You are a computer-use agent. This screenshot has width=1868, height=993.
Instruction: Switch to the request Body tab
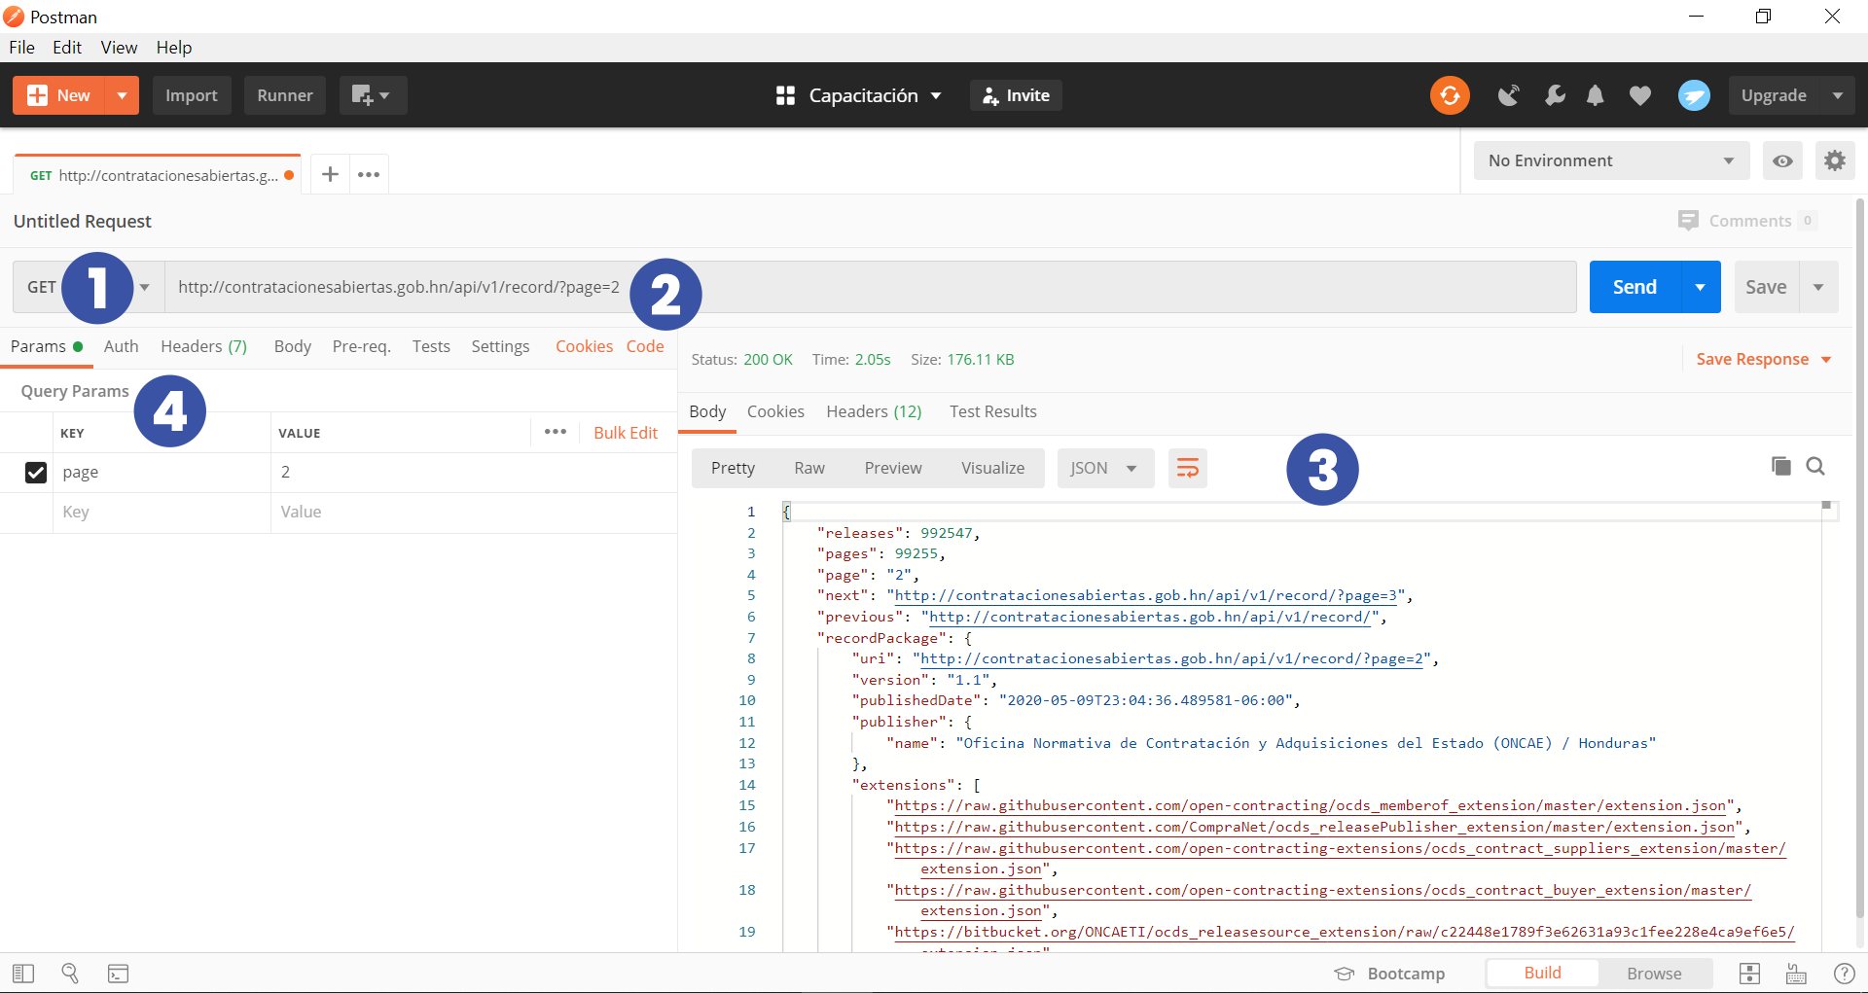(x=292, y=346)
